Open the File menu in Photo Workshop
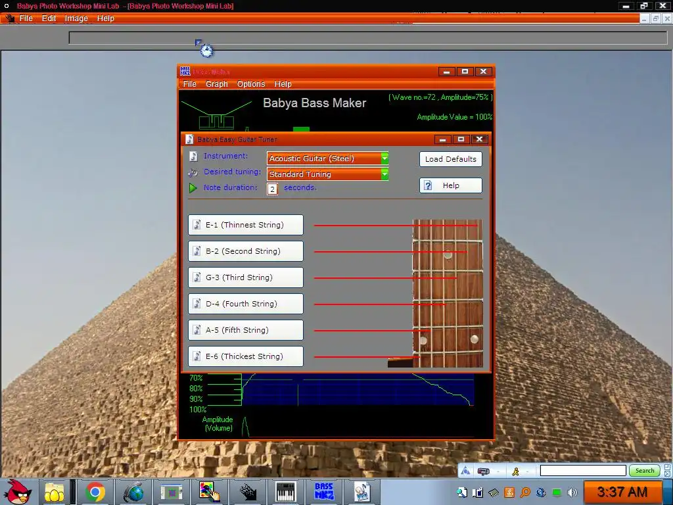 (x=26, y=18)
